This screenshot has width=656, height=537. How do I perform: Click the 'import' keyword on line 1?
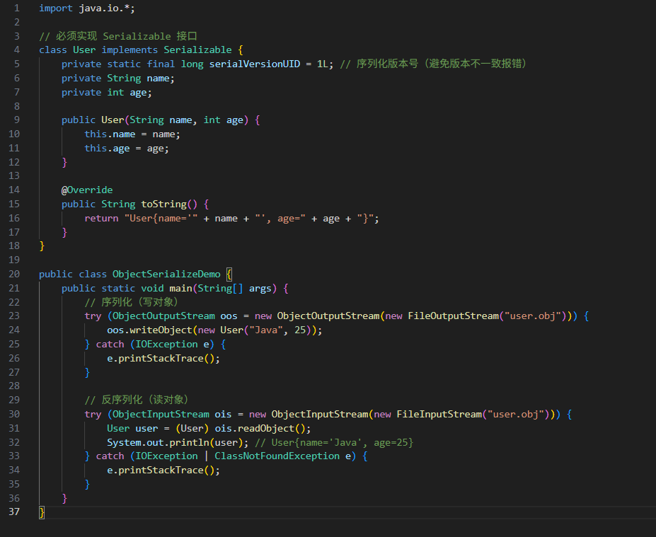click(x=56, y=8)
